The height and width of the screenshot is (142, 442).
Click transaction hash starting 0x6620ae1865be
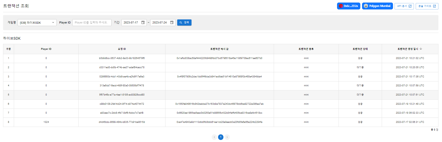(219, 113)
